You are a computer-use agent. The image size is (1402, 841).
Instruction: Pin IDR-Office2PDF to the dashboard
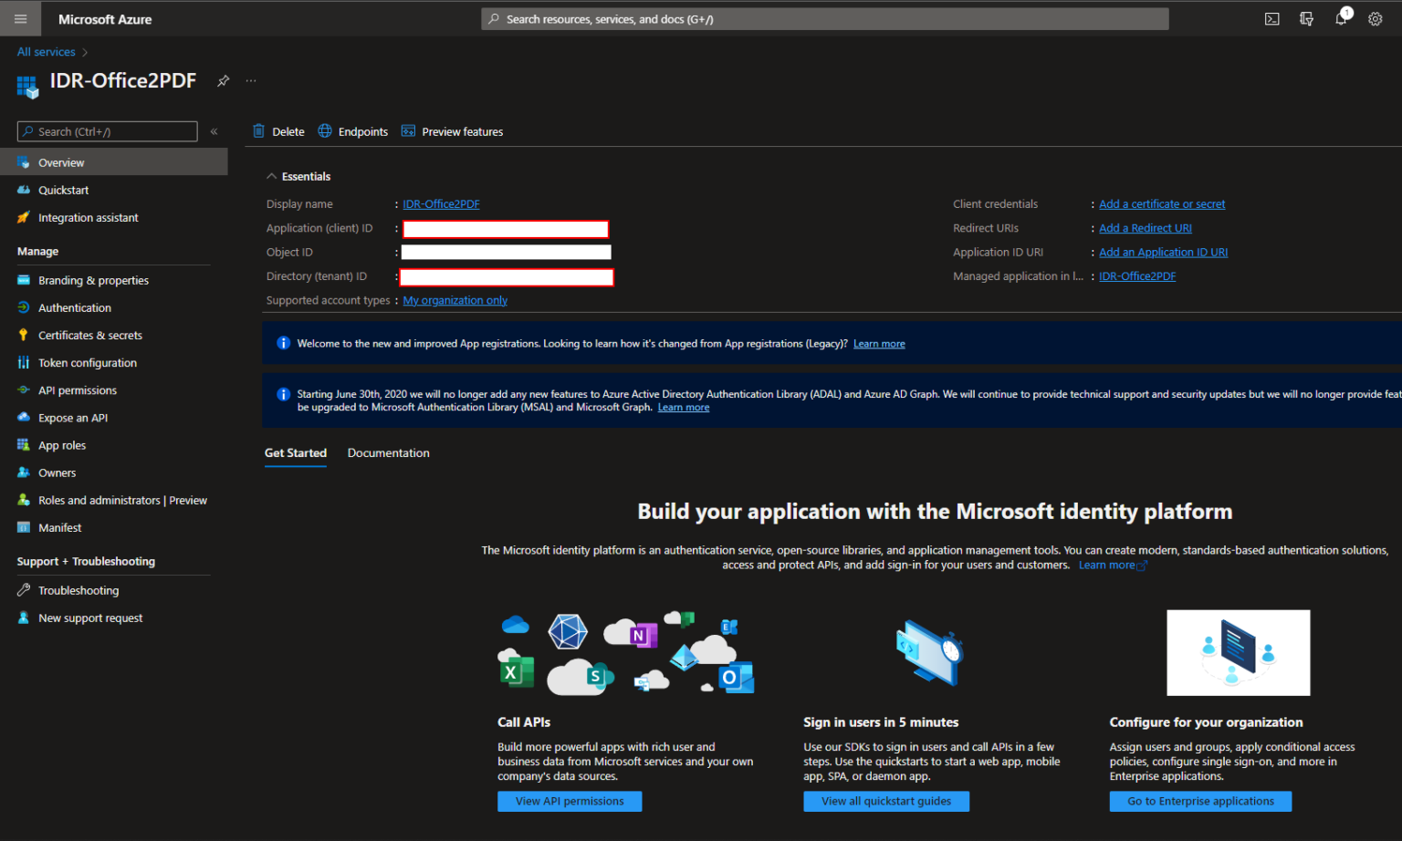coord(223,80)
